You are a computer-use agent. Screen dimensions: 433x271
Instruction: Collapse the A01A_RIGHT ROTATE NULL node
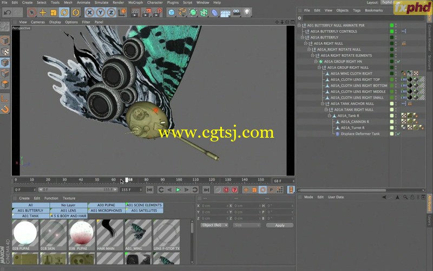(309, 49)
